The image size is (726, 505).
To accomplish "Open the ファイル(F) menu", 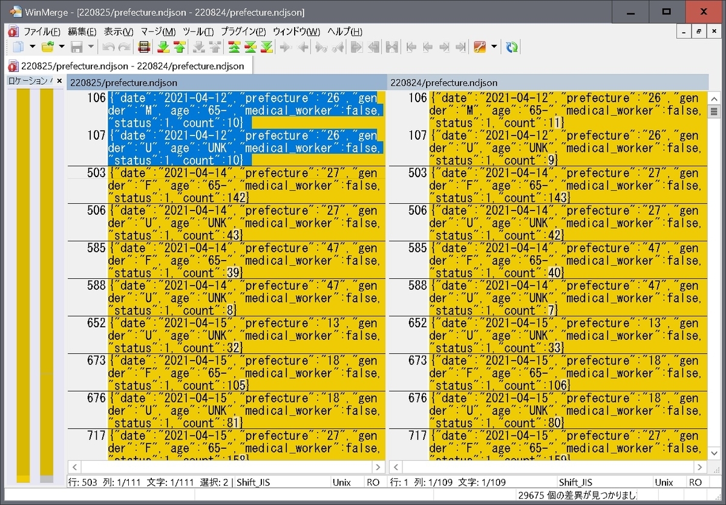I will point(41,31).
